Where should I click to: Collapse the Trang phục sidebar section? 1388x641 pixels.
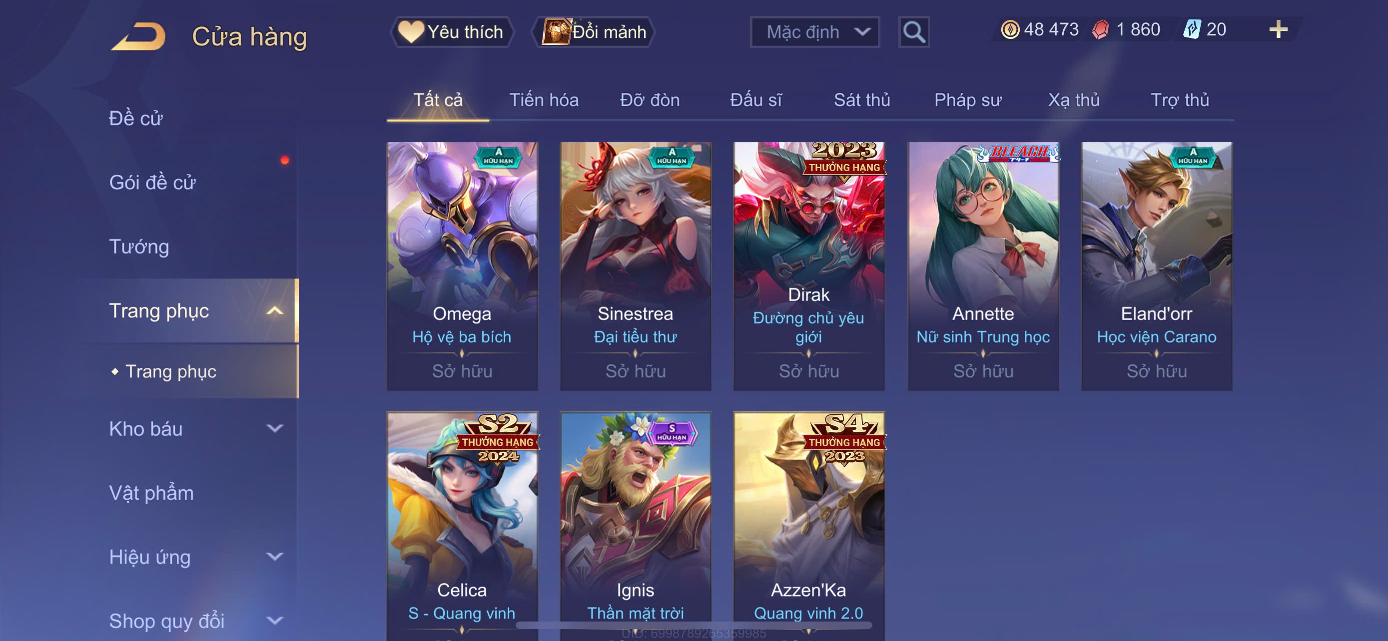click(275, 311)
